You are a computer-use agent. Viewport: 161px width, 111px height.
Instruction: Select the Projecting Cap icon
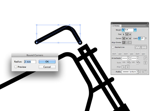(130, 34)
